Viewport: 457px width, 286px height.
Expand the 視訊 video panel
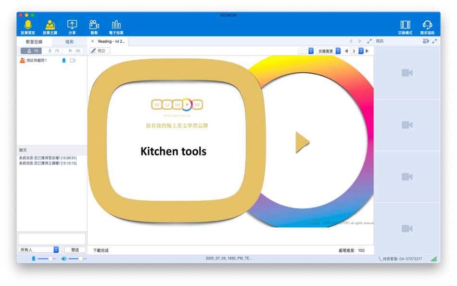[434, 41]
